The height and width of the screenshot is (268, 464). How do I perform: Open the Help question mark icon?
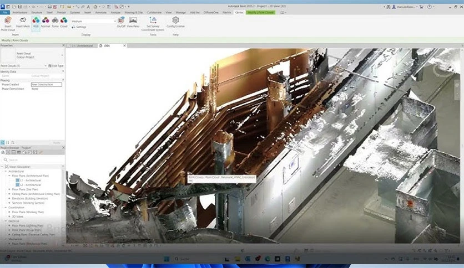[x=430, y=7]
